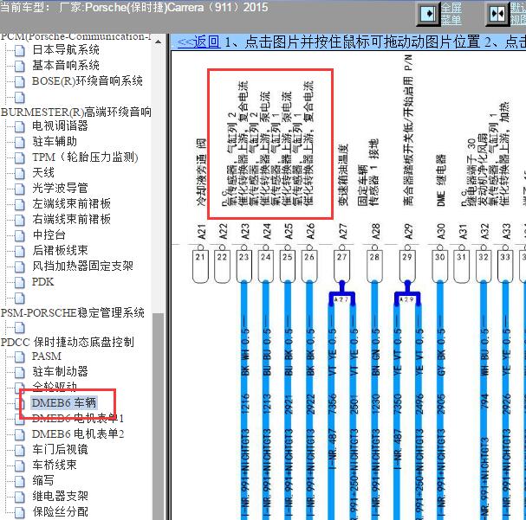Click connector pin 24 in diagram
The width and height of the screenshot is (526, 520).
coord(266,266)
